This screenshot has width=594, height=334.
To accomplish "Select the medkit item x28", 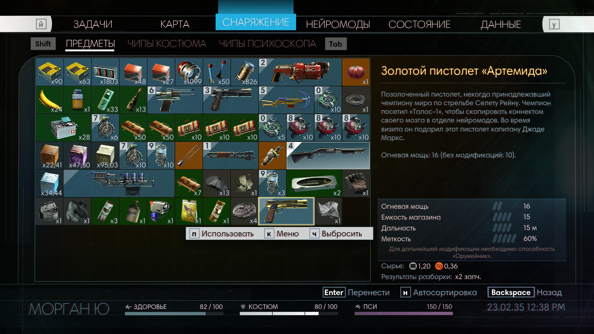I will (63, 128).
